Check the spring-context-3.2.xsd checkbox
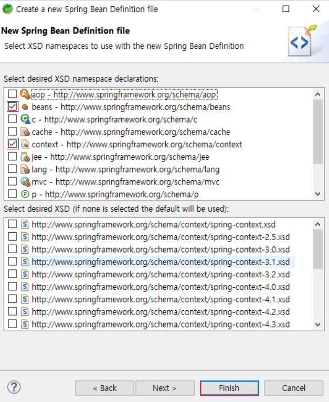The image size is (329, 402). [x=12, y=274]
